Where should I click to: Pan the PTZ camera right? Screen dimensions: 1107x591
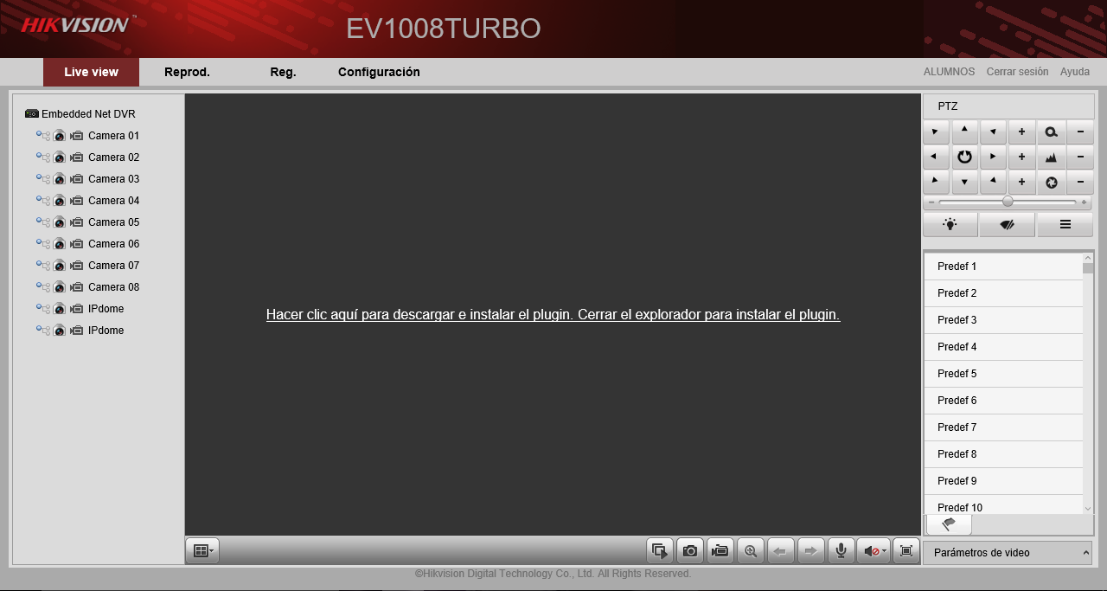click(993, 157)
